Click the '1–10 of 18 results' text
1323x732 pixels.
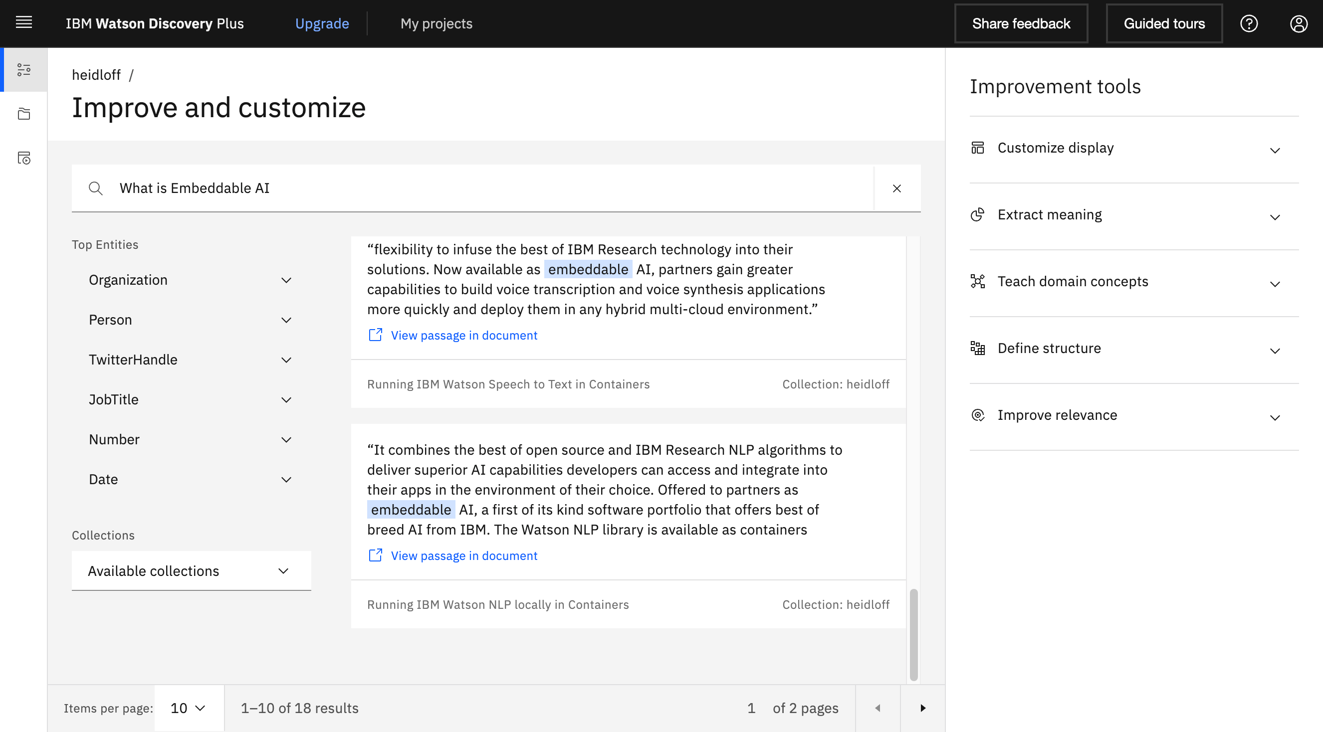pos(299,708)
